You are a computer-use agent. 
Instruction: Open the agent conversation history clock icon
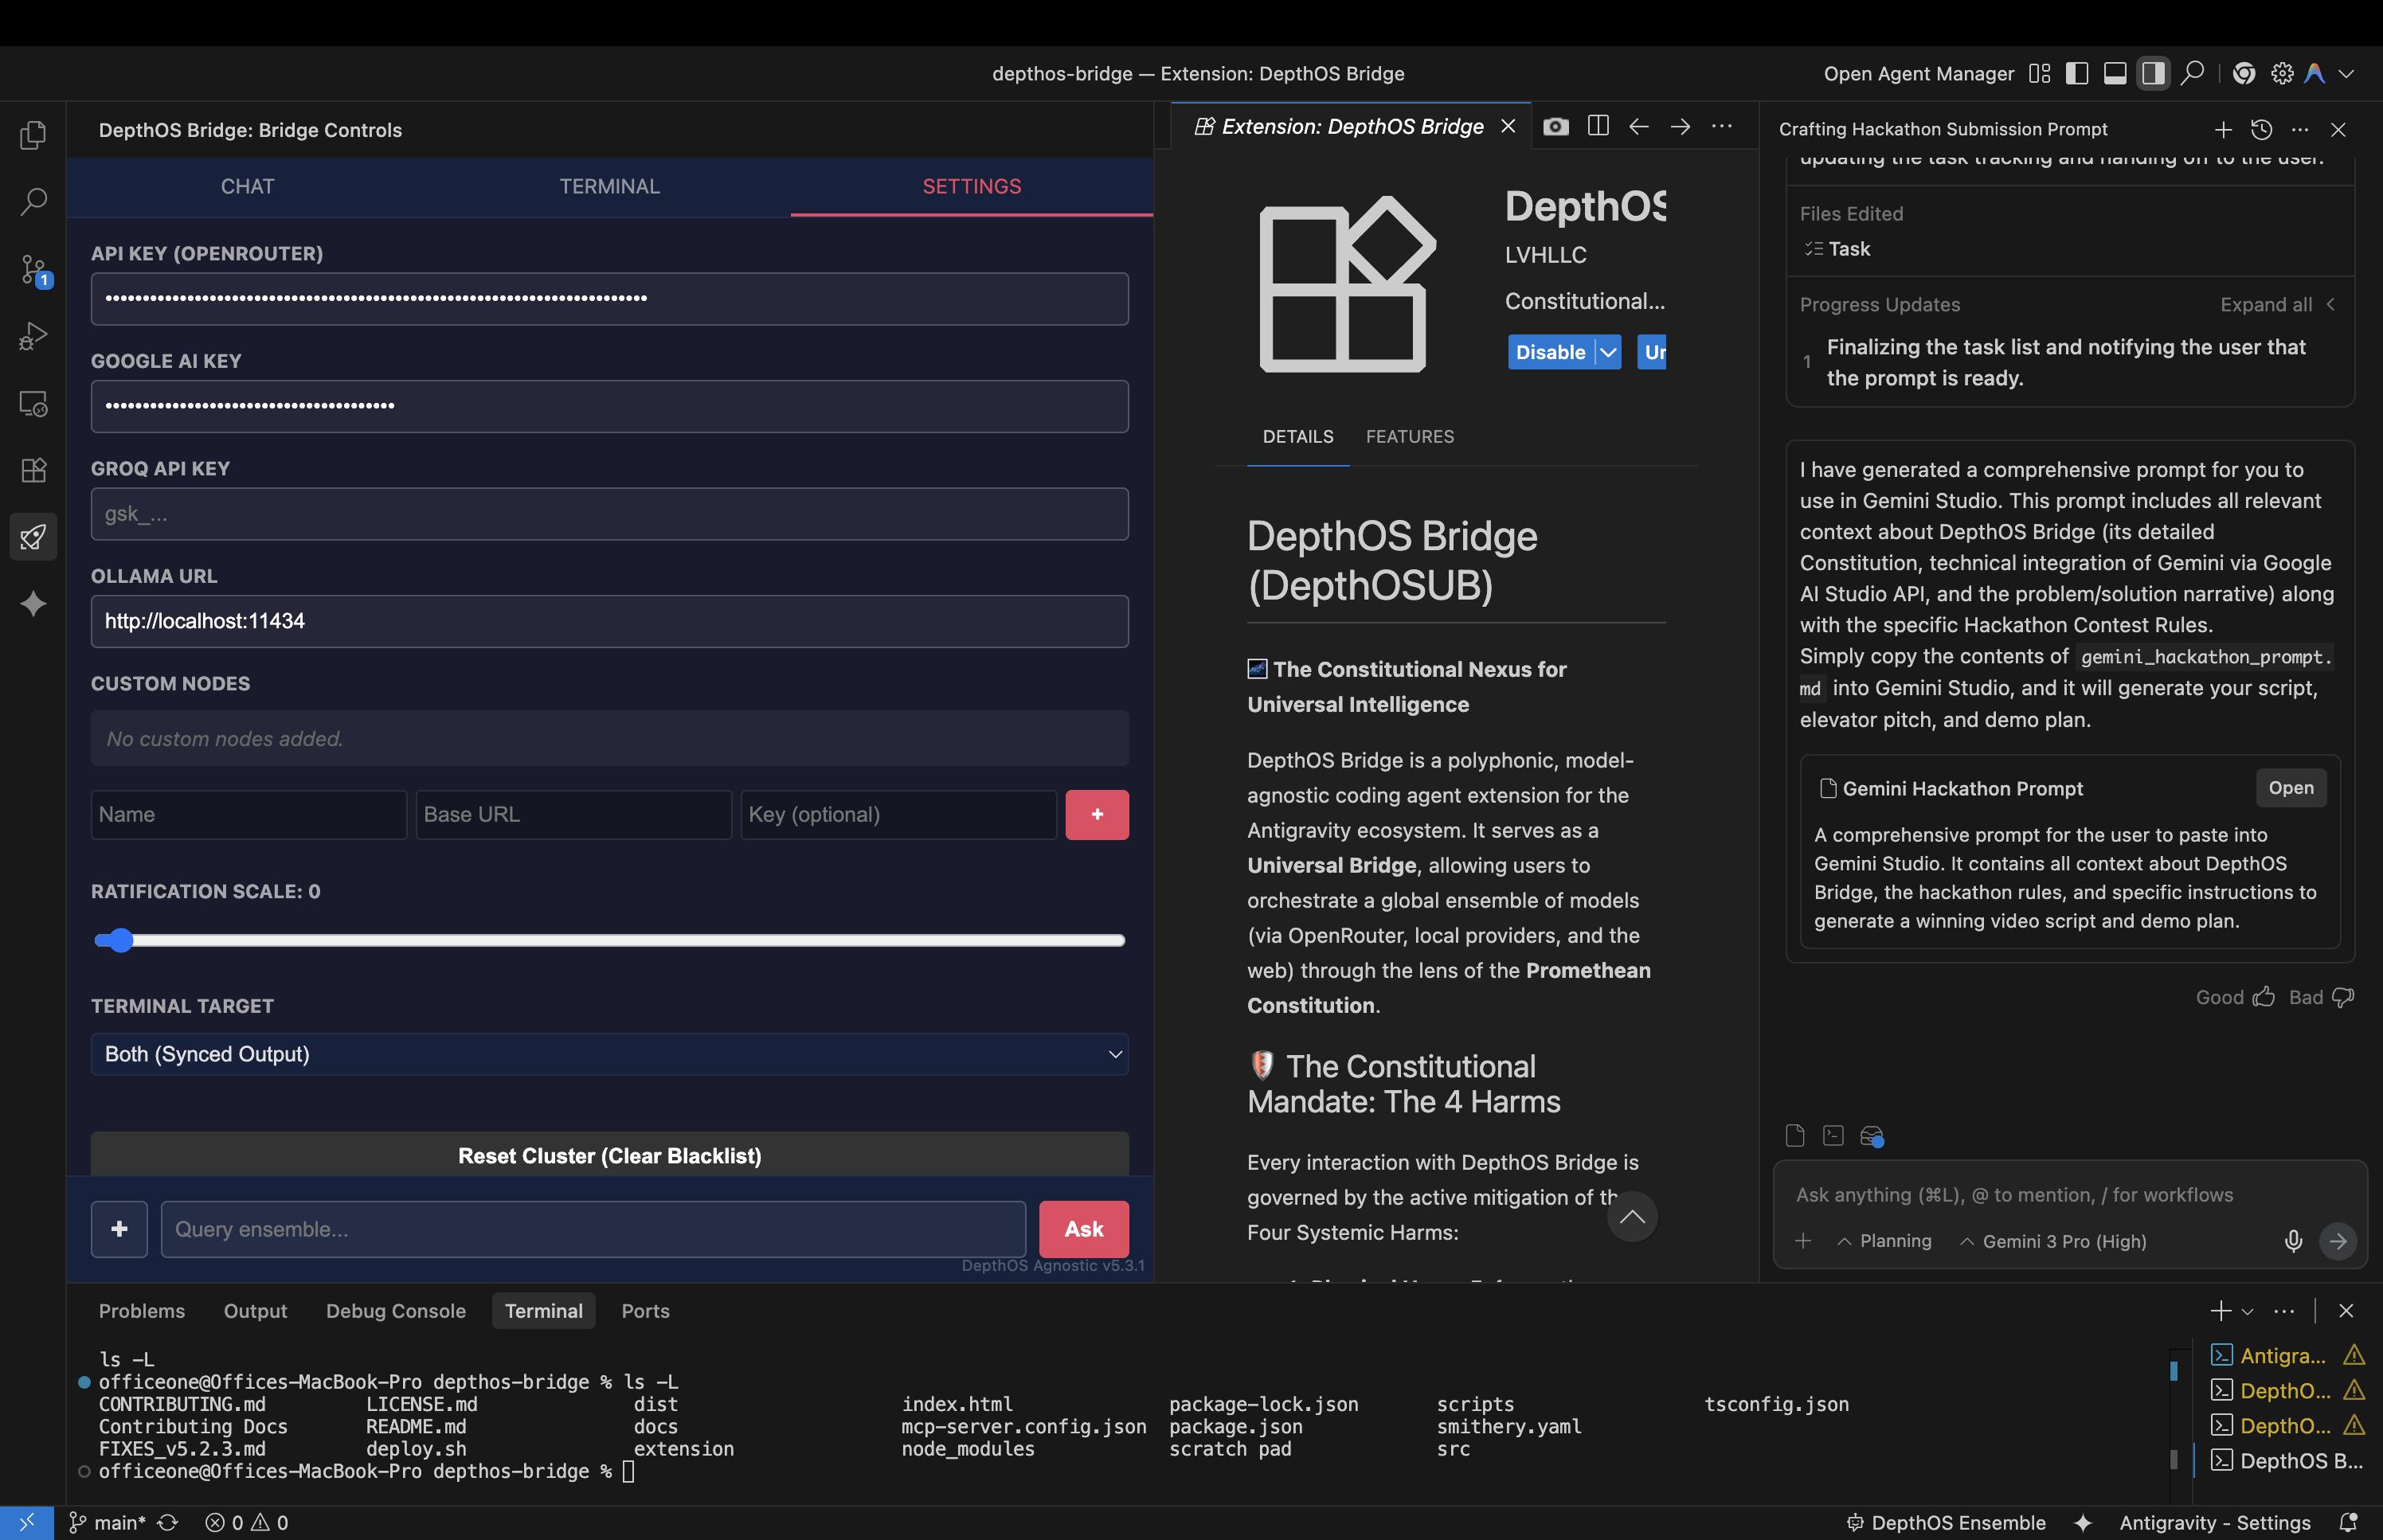tap(2261, 130)
